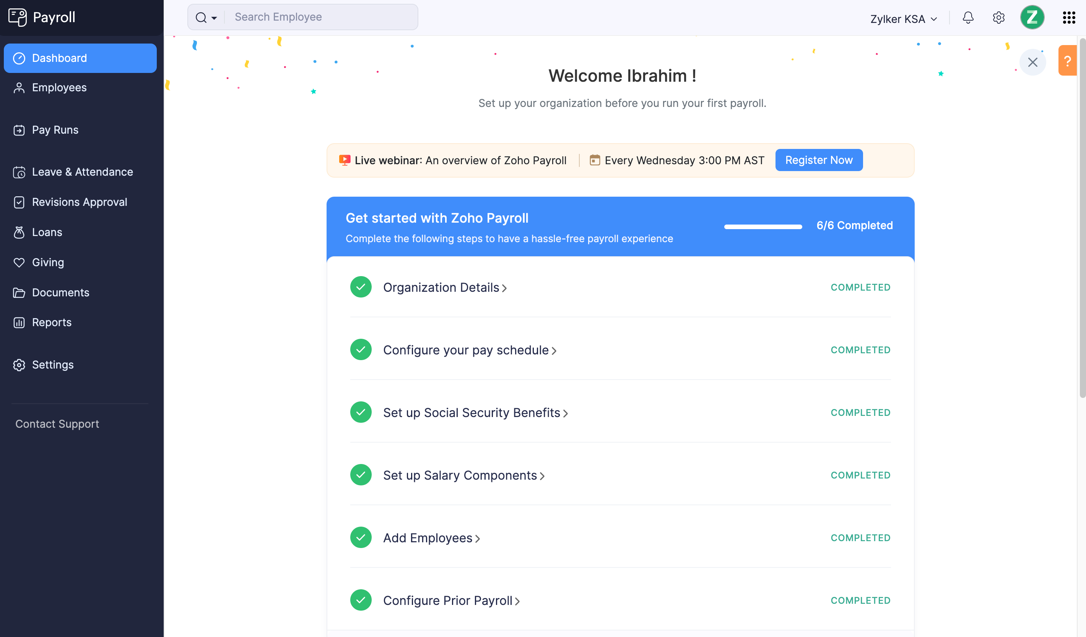Open the settings gear in top bar
Viewport: 1086px width, 637px height.
point(998,18)
